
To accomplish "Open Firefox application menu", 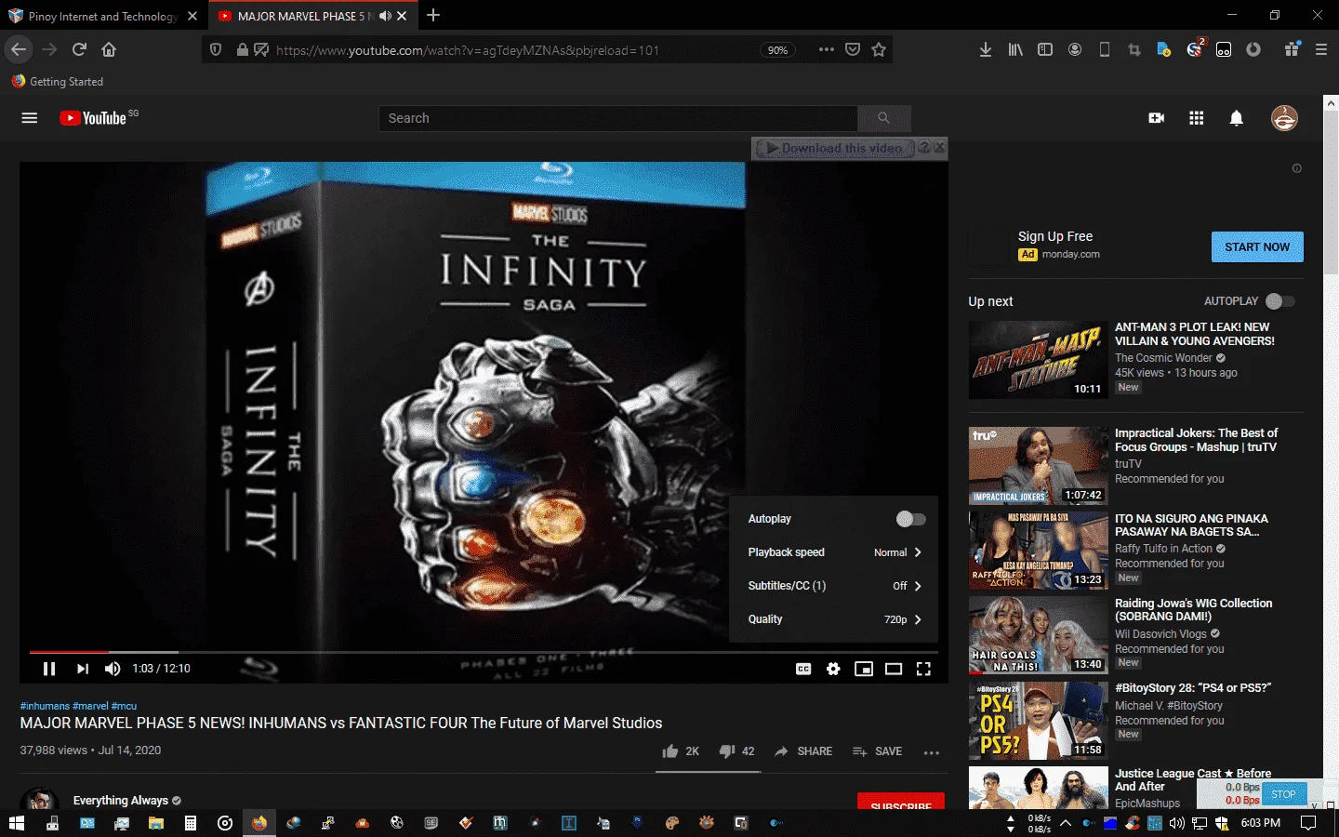I will pos(1320,49).
